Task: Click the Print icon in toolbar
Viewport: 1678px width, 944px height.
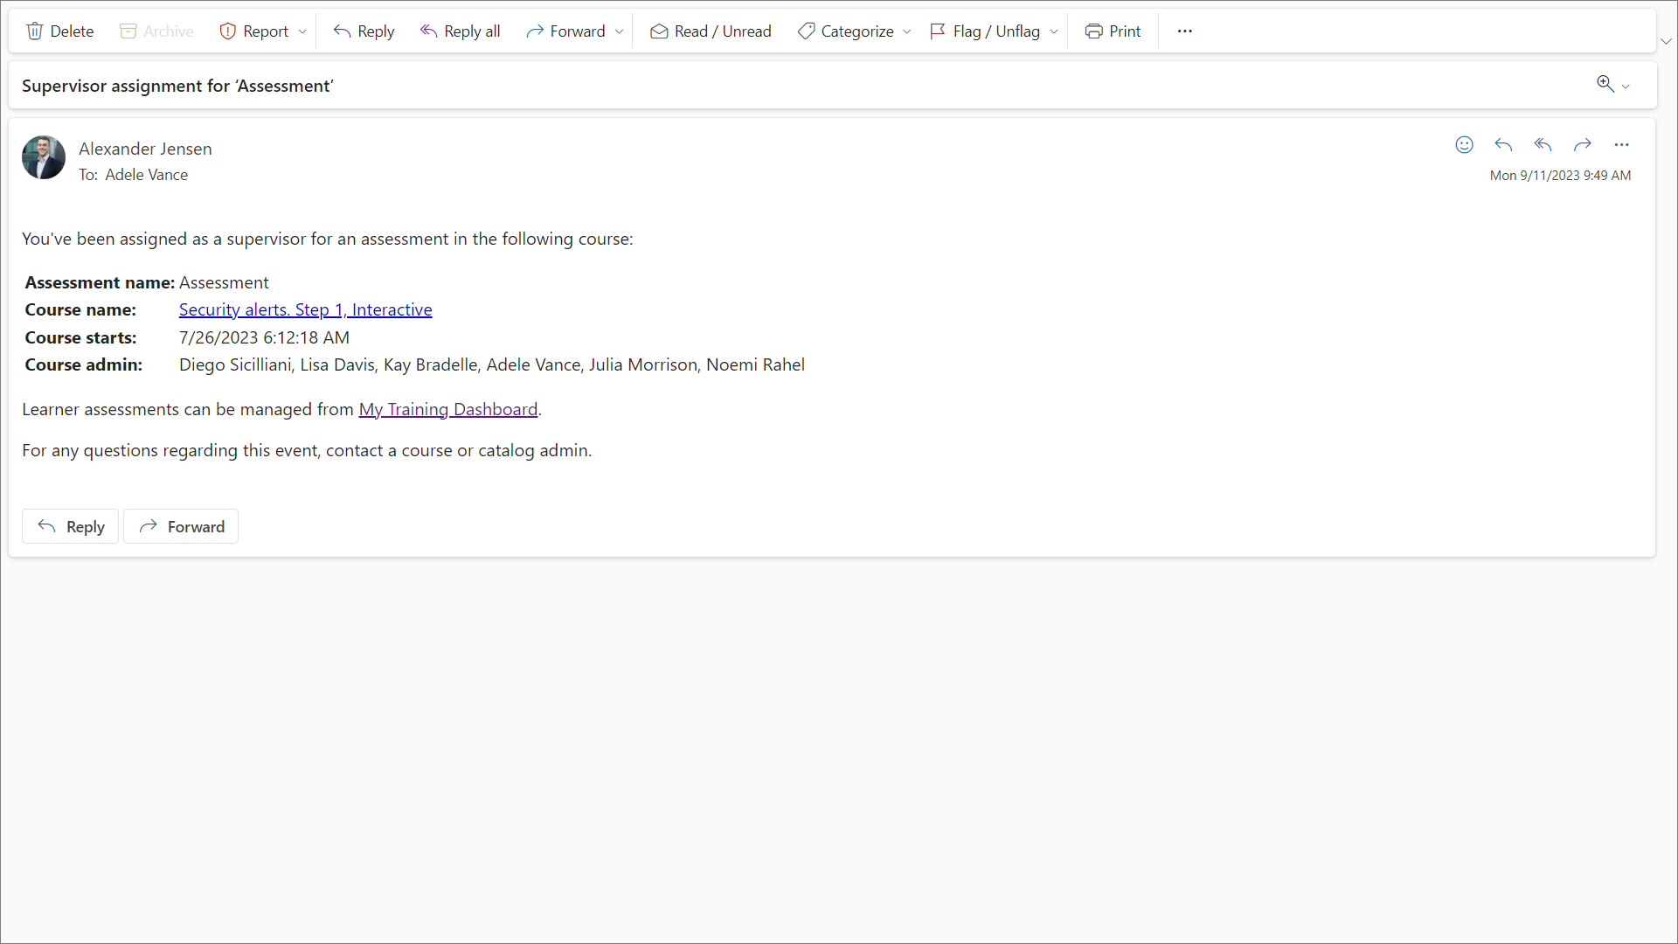Action: pyautogui.click(x=1093, y=31)
